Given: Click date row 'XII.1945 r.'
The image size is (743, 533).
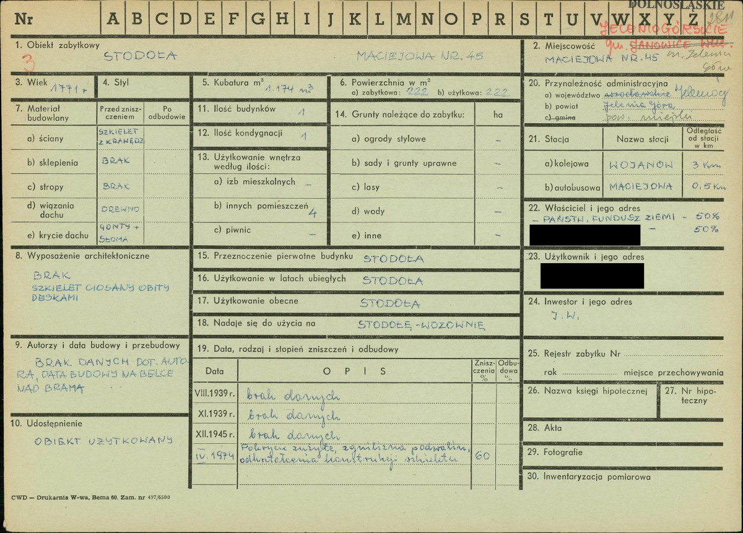Looking at the screenshot, I should (215, 435).
